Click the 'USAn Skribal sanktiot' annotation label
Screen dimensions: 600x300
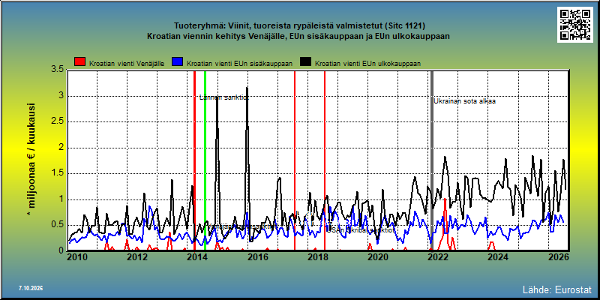point(360,230)
